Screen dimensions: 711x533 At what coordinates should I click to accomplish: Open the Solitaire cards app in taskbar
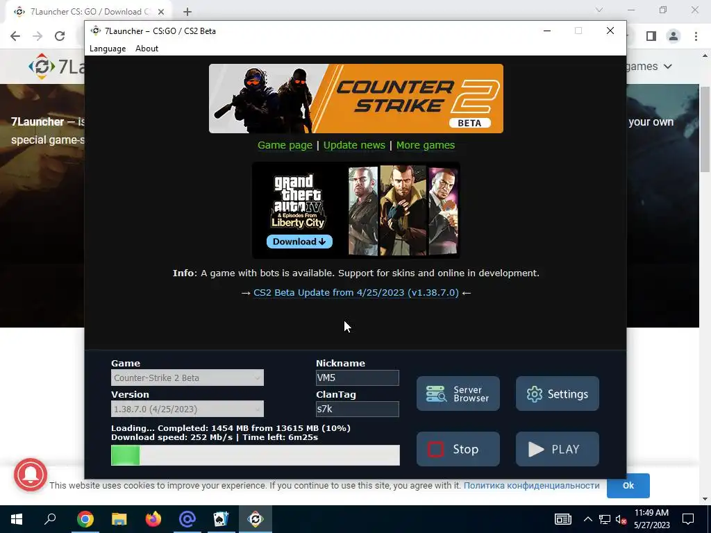coord(221,519)
